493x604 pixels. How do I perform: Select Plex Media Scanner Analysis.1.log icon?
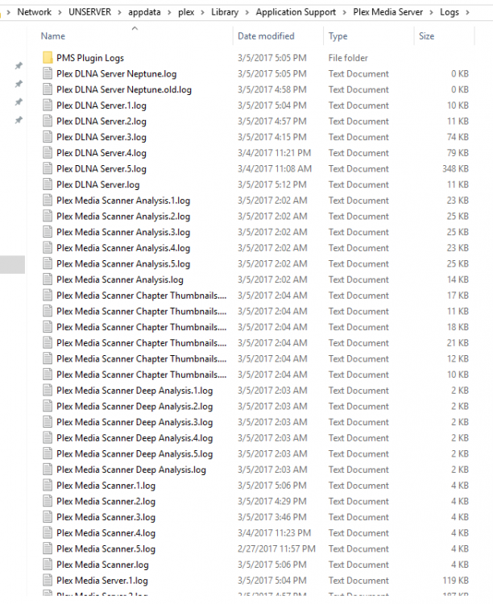coord(48,200)
